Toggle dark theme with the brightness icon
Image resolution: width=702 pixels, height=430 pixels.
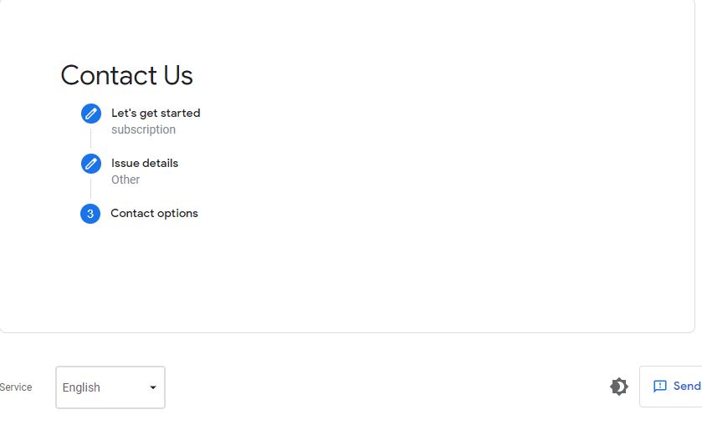click(x=618, y=387)
